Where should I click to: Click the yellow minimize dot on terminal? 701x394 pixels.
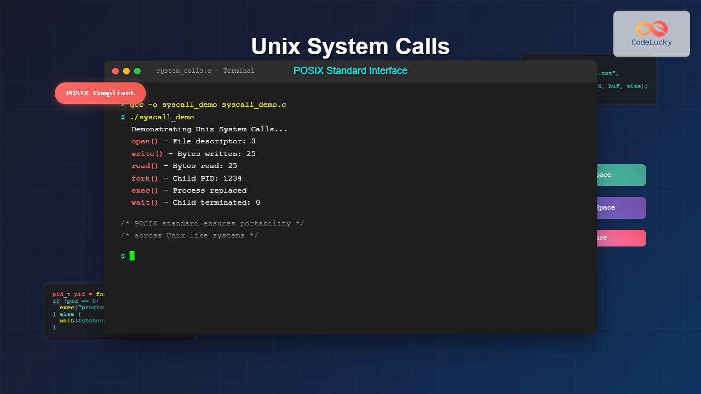(x=127, y=71)
